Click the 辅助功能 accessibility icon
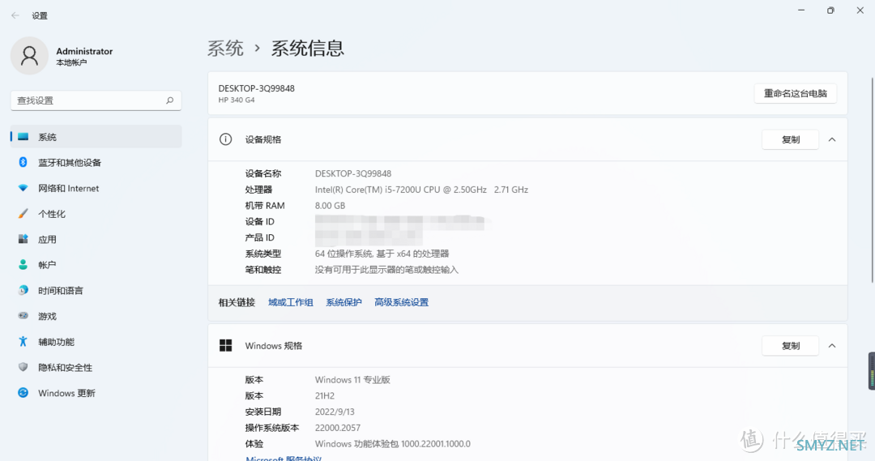 (x=23, y=342)
